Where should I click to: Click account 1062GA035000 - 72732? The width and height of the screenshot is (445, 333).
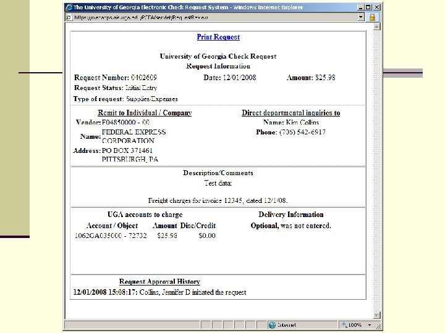point(111,236)
